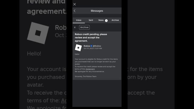Click the message subject 'Robux credit pending'
Viewport: 194px width, 109px height.
91,38
